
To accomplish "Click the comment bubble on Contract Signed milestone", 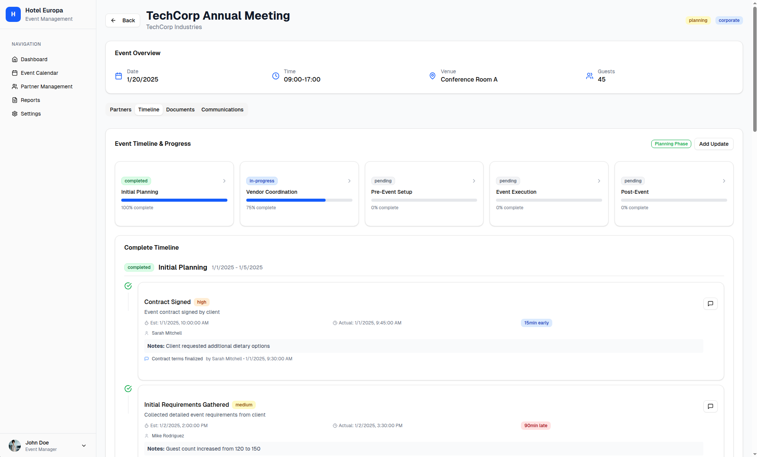I will (x=711, y=303).
